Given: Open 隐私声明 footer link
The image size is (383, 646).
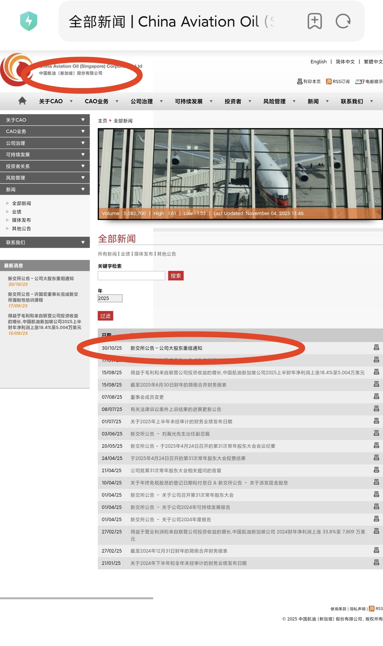Looking at the screenshot, I should 357,609.
